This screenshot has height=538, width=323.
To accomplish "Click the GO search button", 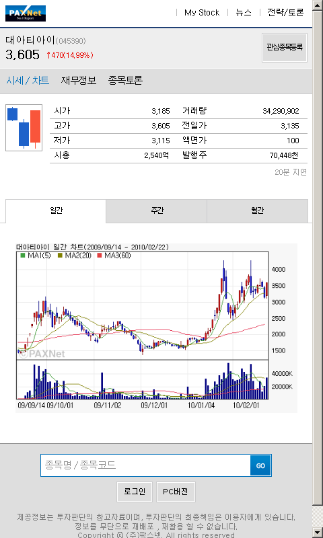I will (260, 465).
